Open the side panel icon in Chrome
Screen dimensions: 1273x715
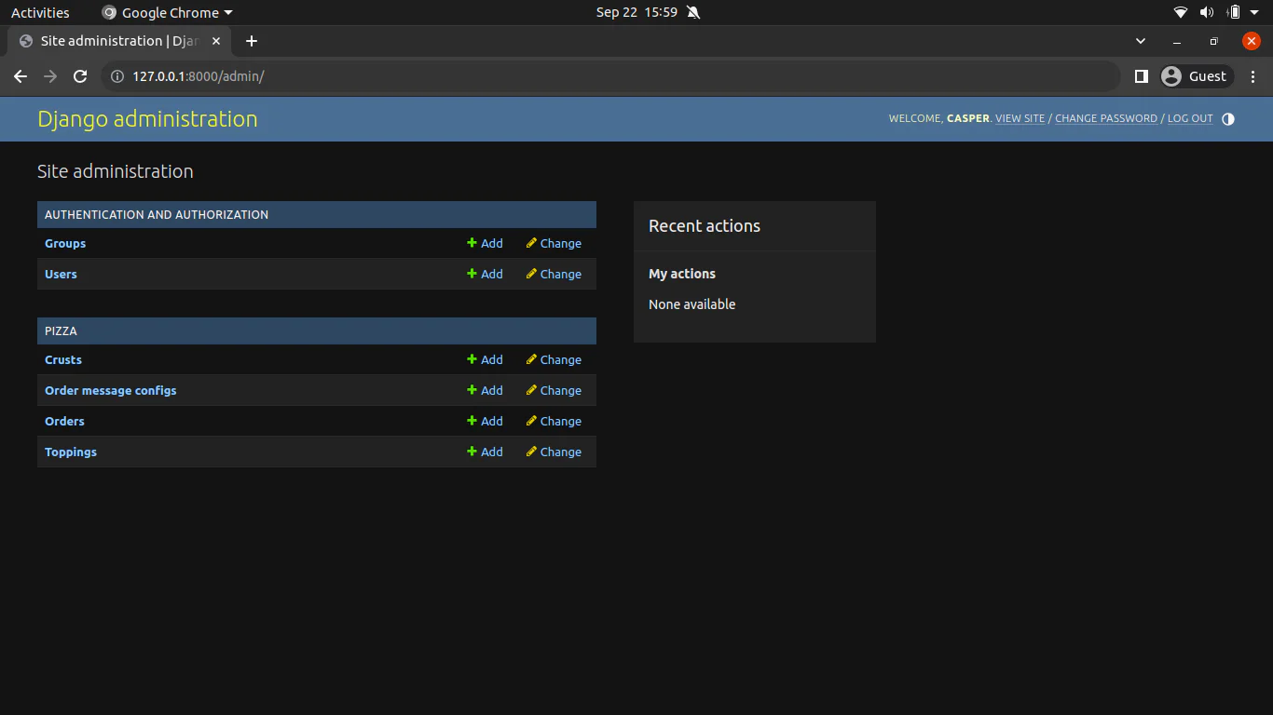coord(1141,76)
